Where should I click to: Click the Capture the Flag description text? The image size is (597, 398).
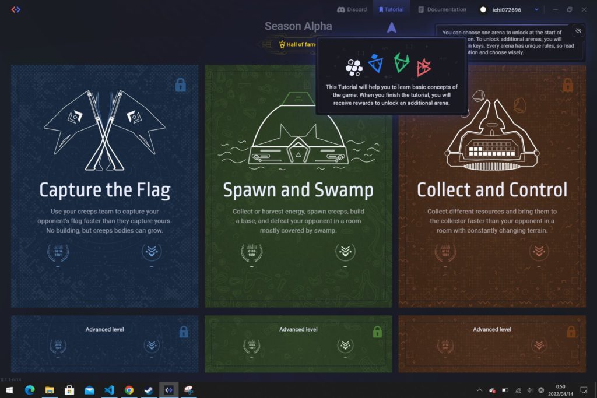click(105, 221)
